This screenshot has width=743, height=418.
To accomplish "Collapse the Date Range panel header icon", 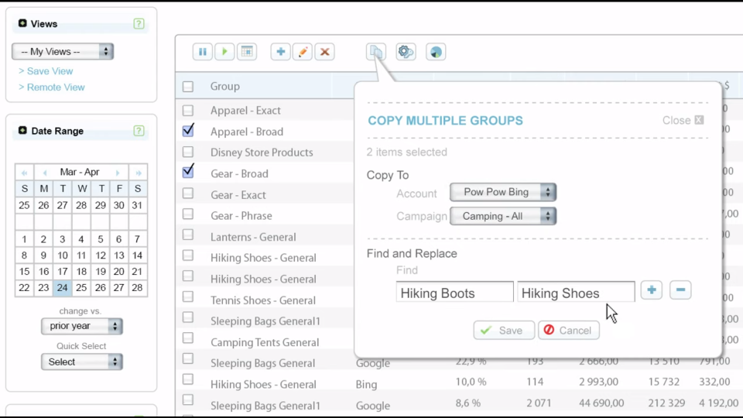I will (x=22, y=130).
